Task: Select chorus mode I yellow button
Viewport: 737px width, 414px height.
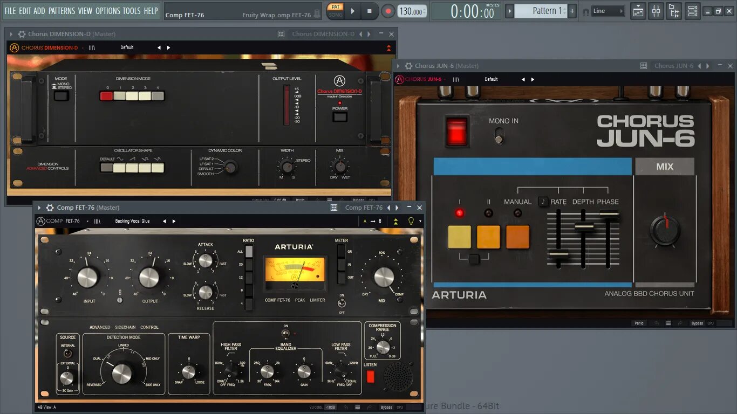Action: pos(460,237)
